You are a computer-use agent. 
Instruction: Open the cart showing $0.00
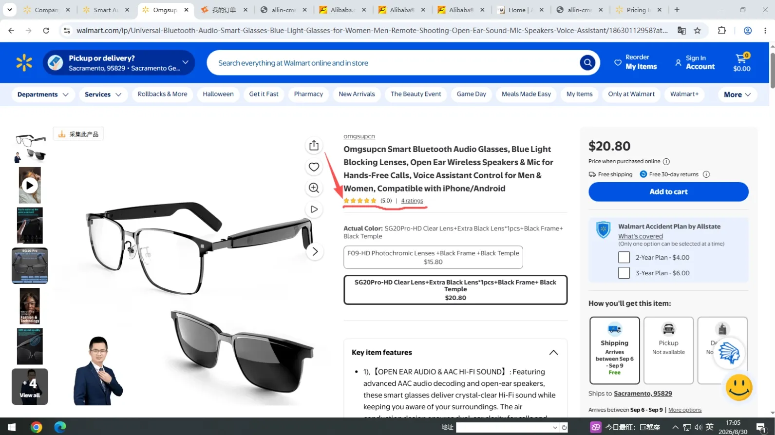tap(742, 63)
